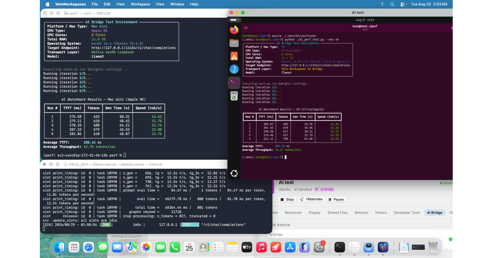The height and width of the screenshot is (258, 493).
Task: Stop the AI test workspace
Action: click(287, 199)
